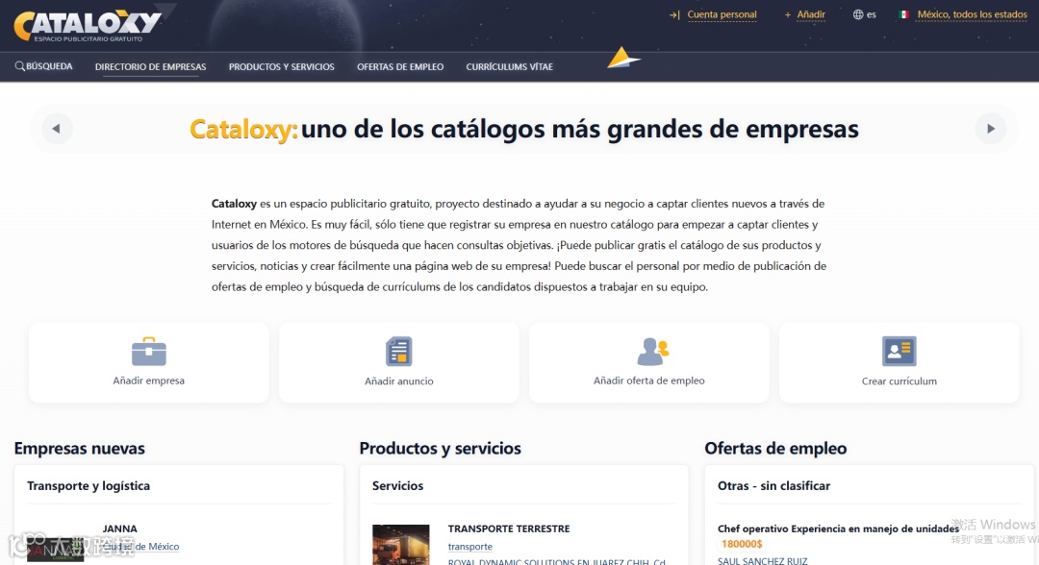
Task: Click ROYAL DYNAMIC SOLUTIONS company text
Action: click(557, 562)
